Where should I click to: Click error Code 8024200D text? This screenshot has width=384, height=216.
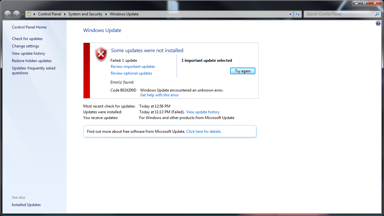click(x=123, y=90)
